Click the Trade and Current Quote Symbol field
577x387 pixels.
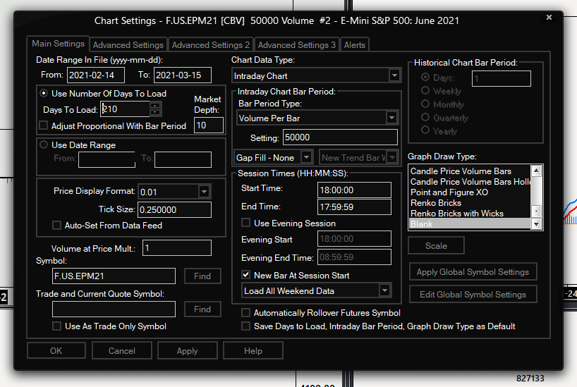(114, 309)
